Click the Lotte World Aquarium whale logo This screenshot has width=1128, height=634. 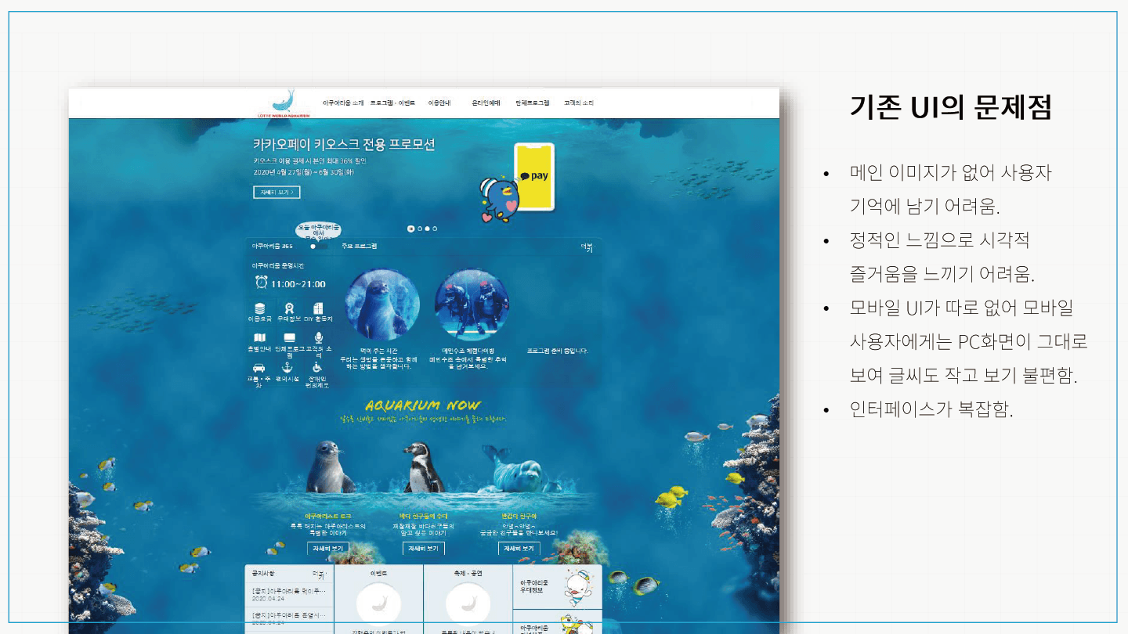pos(284,103)
